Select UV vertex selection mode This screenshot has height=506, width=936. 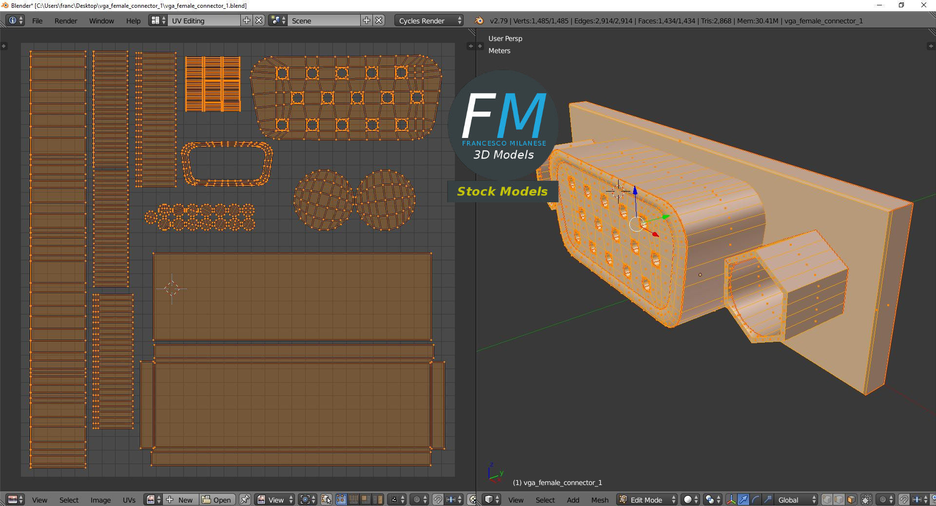coord(341,500)
